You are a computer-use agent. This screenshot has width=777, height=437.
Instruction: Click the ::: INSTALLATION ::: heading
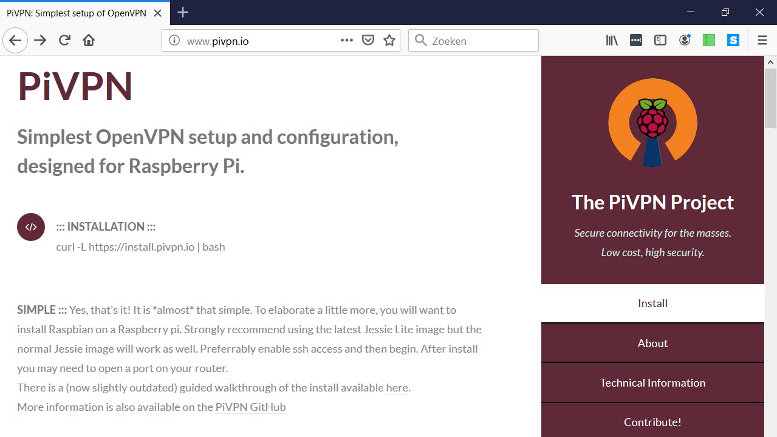point(106,227)
